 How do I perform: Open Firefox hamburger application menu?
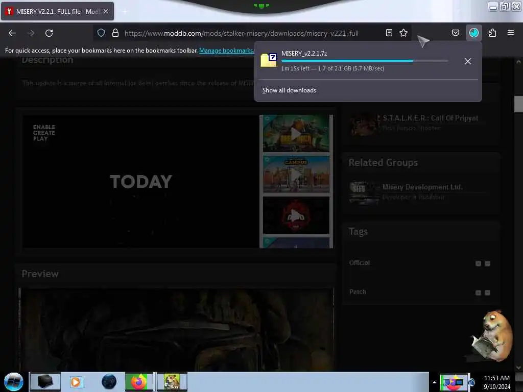pyautogui.click(x=511, y=33)
